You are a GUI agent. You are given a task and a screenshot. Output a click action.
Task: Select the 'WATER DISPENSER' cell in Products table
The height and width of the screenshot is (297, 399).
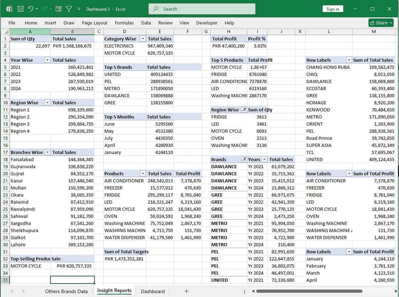pyautogui.click(x=125, y=238)
